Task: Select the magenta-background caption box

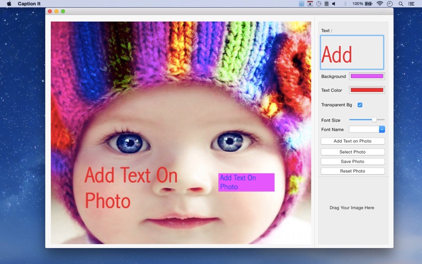Action: [246, 182]
